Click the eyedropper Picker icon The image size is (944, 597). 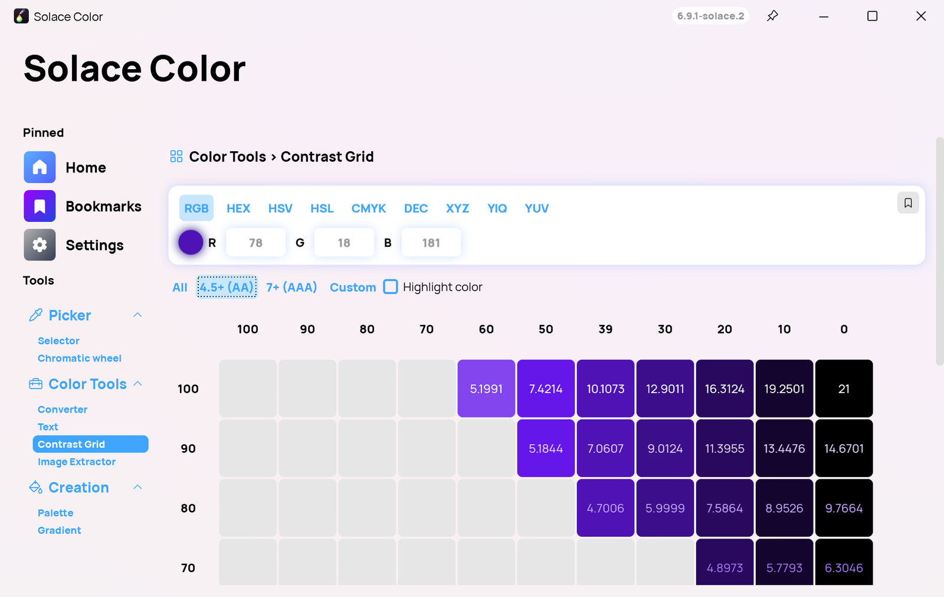click(x=35, y=315)
